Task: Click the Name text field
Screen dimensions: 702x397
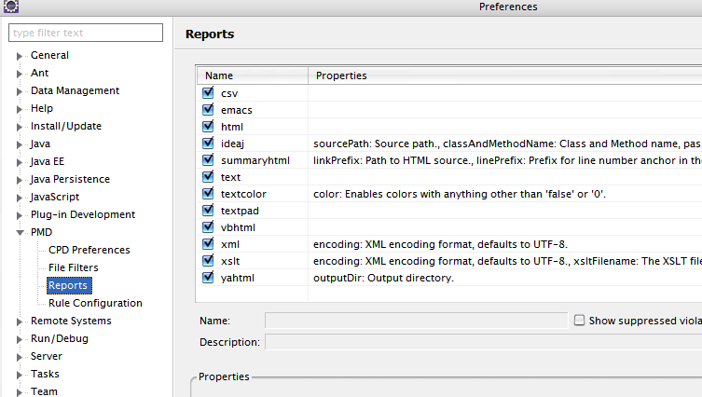Action: (416, 321)
